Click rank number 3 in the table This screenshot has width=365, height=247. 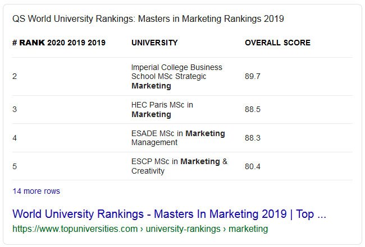[15, 110]
